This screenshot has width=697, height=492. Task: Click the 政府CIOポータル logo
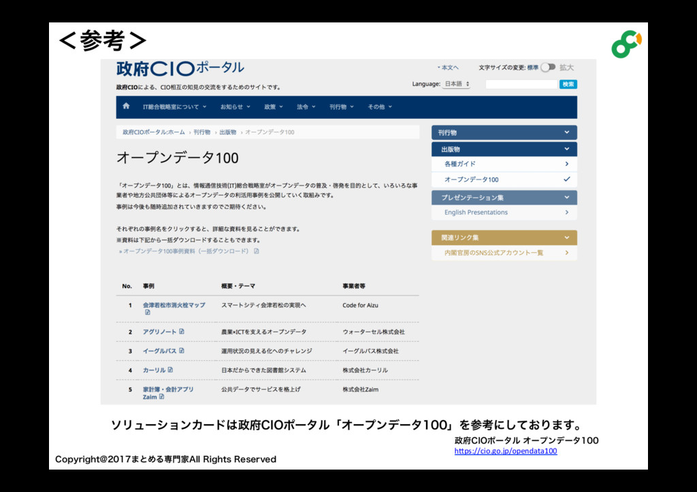coord(180,69)
